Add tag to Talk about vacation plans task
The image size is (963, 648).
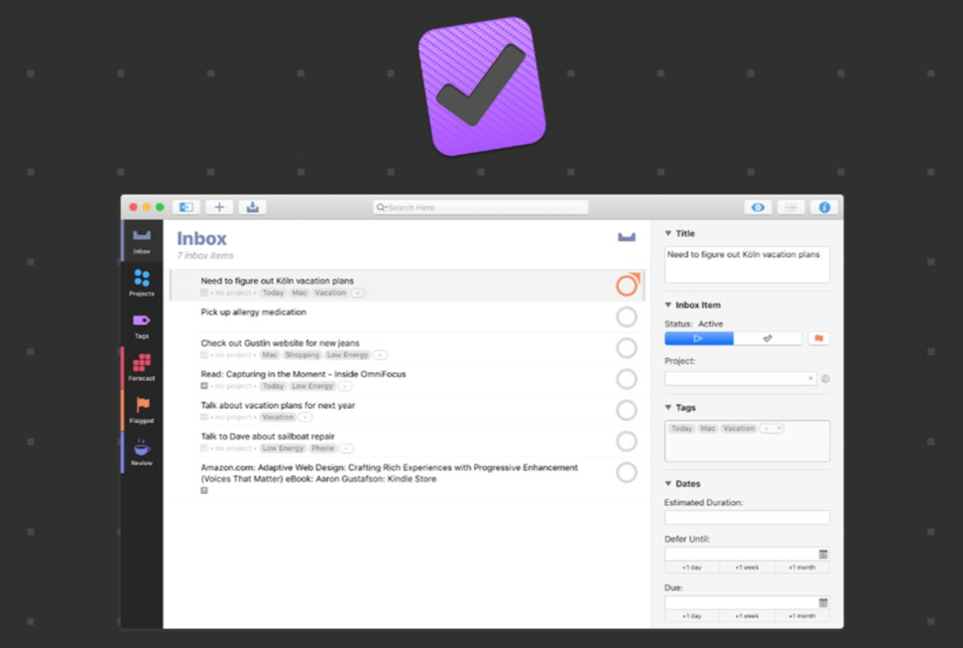click(305, 417)
